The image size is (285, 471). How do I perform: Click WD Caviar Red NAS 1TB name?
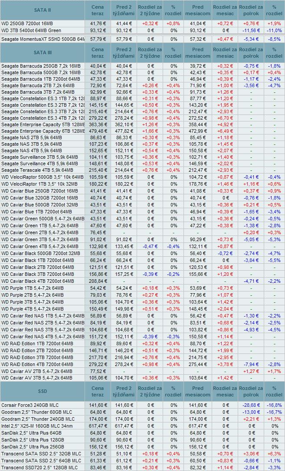pyautogui.click(x=43, y=316)
